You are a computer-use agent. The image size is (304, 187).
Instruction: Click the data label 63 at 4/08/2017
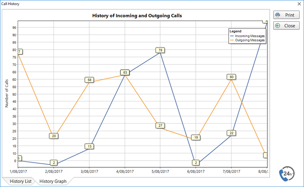[125, 73]
